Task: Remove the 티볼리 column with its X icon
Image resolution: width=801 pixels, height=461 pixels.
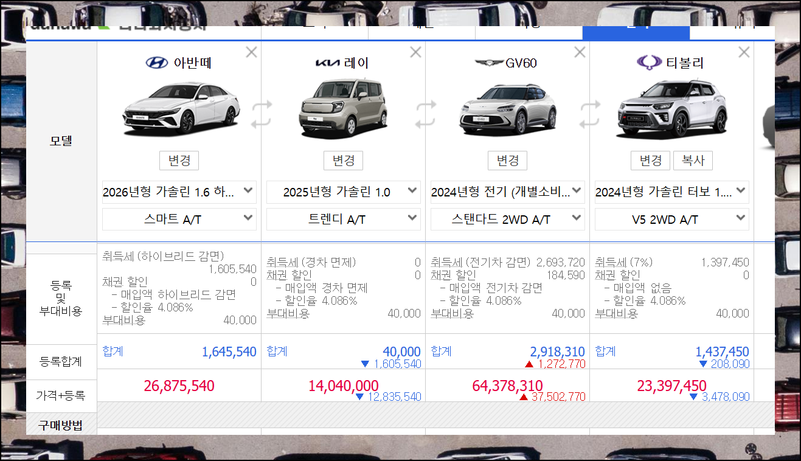Action: point(744,52)
